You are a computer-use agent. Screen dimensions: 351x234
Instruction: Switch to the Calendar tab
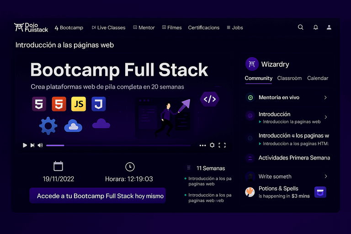(318, 78)
